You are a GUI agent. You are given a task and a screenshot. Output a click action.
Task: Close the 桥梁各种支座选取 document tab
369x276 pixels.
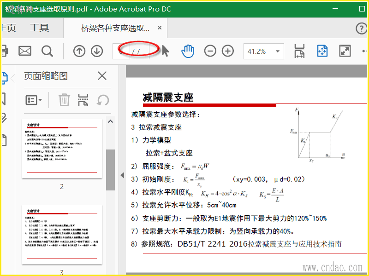[x=160, y=28]
